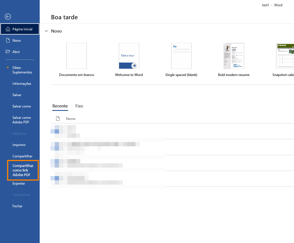This screenshot has width=294, height=243.
Task: Click the Obter Suplementos notification dot
Action: [x=8, y=67]
